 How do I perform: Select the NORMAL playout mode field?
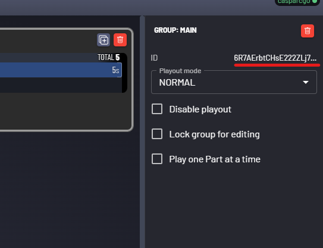(x=234, y=82)
